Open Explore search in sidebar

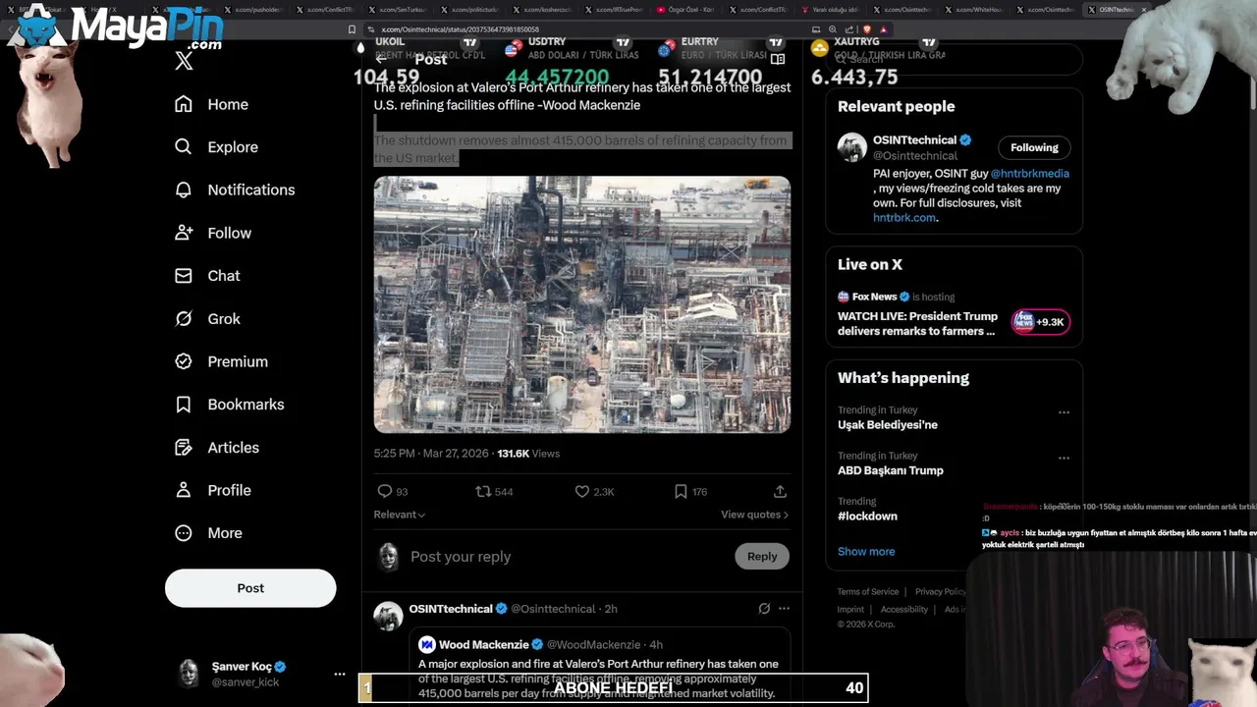(x=216, y=147)
